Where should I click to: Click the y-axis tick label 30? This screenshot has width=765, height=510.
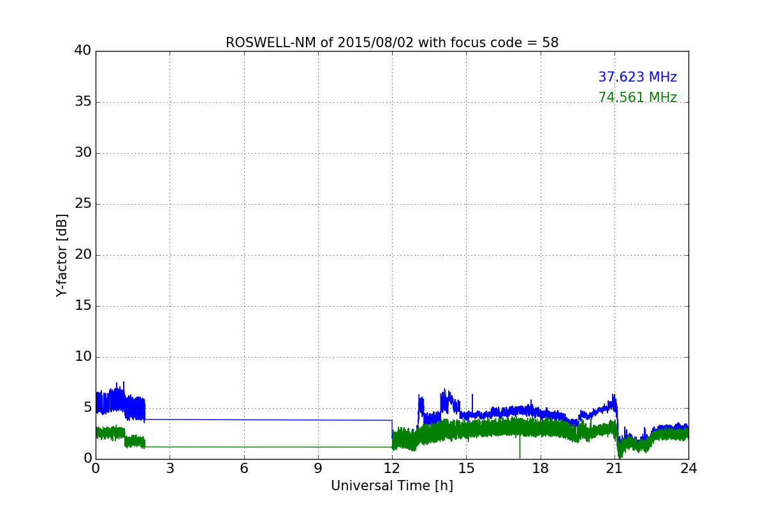tap(83, 153)
